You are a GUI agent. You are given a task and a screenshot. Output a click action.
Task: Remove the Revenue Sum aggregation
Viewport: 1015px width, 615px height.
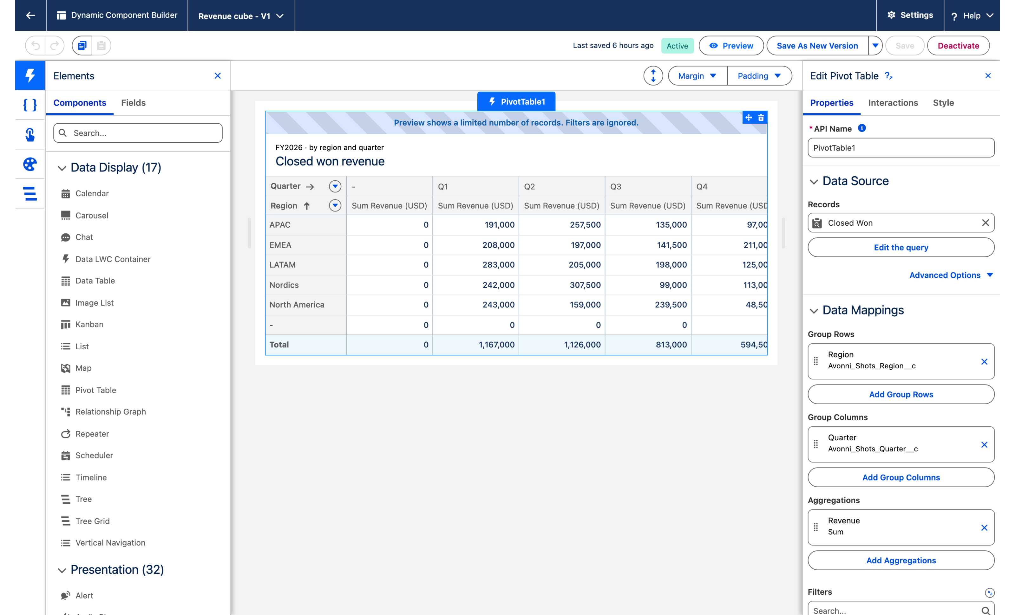pyautogui.click(x=984, y=528)
